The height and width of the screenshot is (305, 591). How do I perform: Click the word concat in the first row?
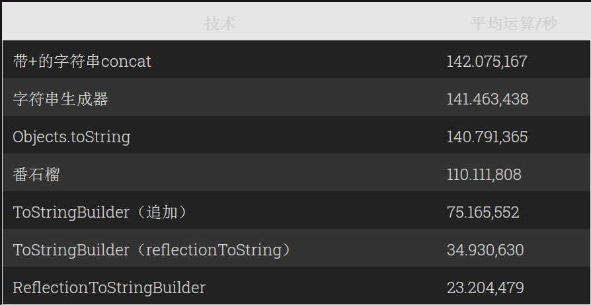126,62
